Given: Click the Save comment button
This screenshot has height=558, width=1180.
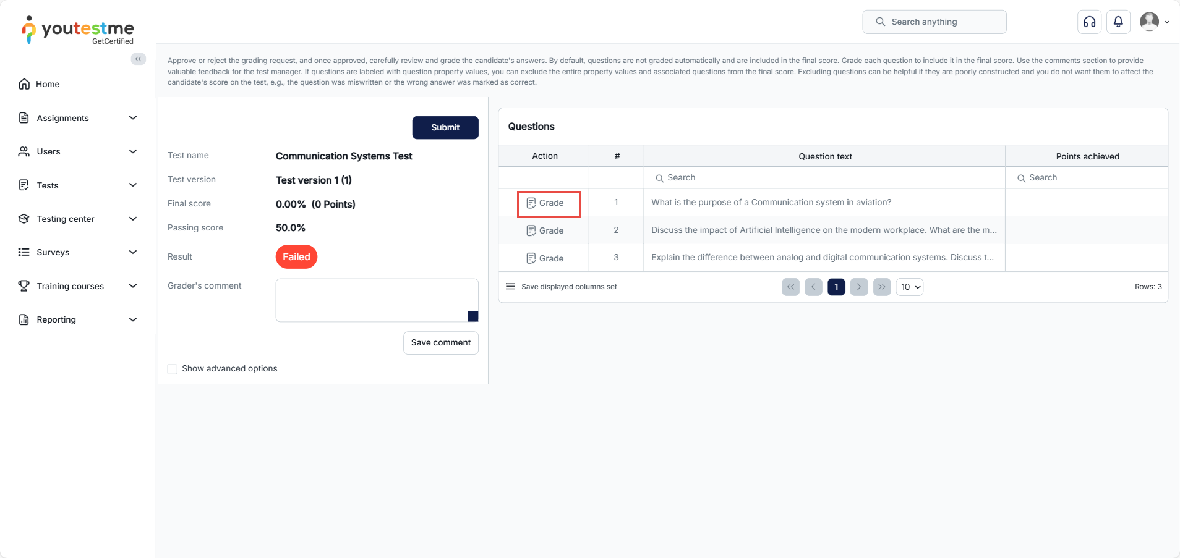Looking at the screenshot, I should [441, 343].
